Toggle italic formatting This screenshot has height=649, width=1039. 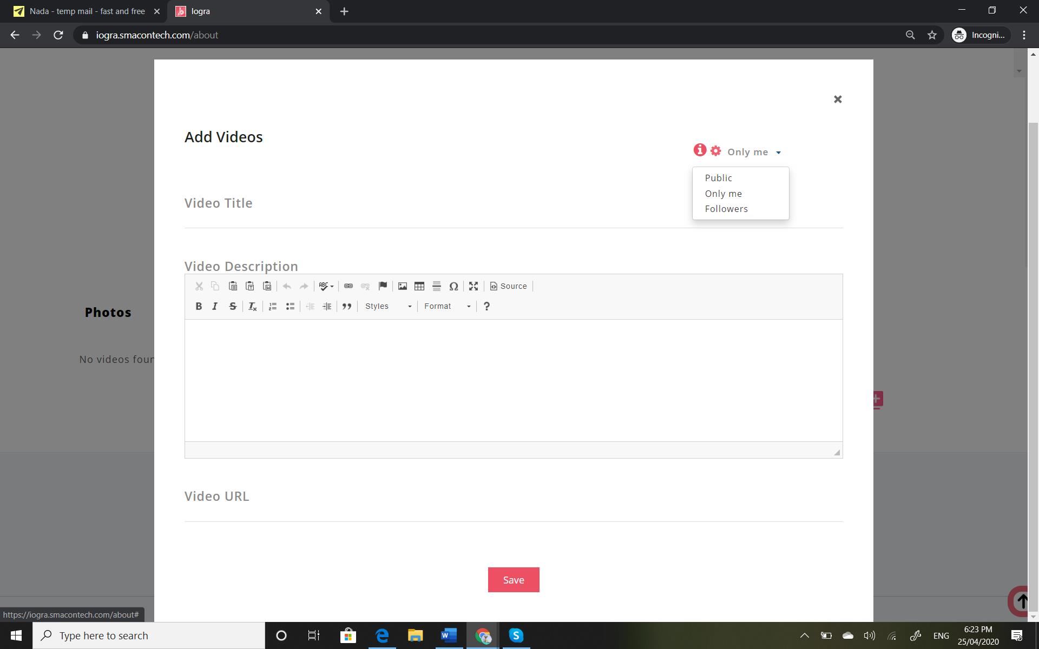coord(215,306)
